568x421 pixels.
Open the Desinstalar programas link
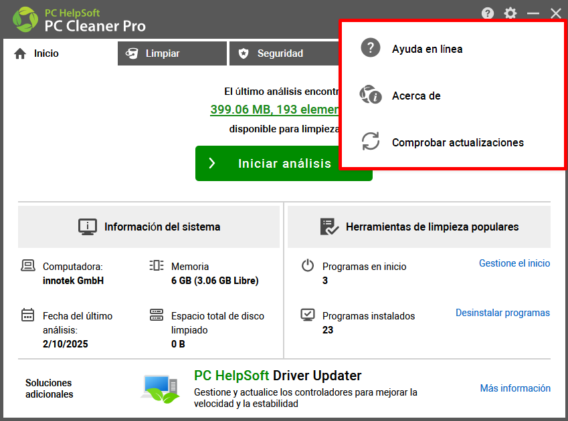tap(502, 313)
